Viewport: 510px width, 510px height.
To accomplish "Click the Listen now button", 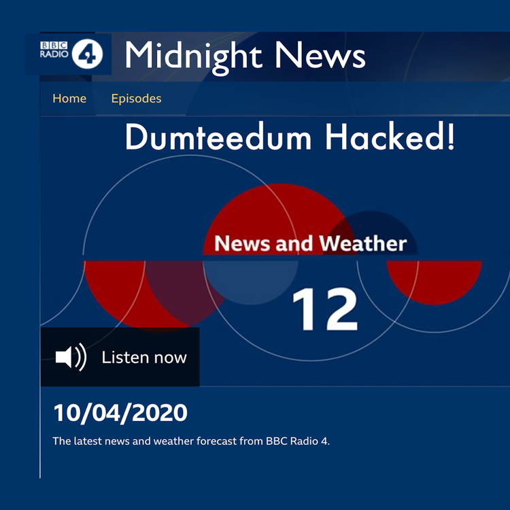I will (x=120, y=357).
